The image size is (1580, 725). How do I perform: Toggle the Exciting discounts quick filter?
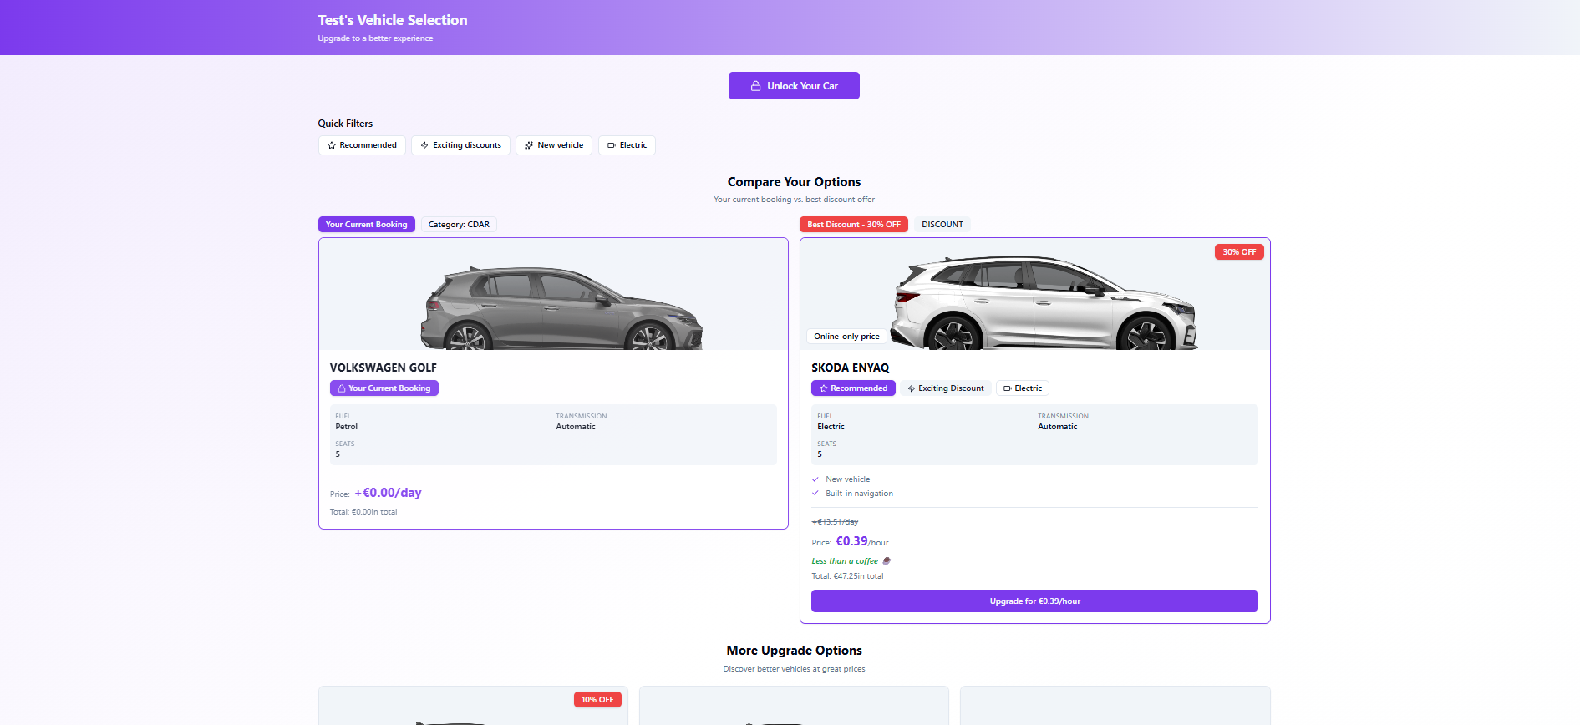pos(460,145)
